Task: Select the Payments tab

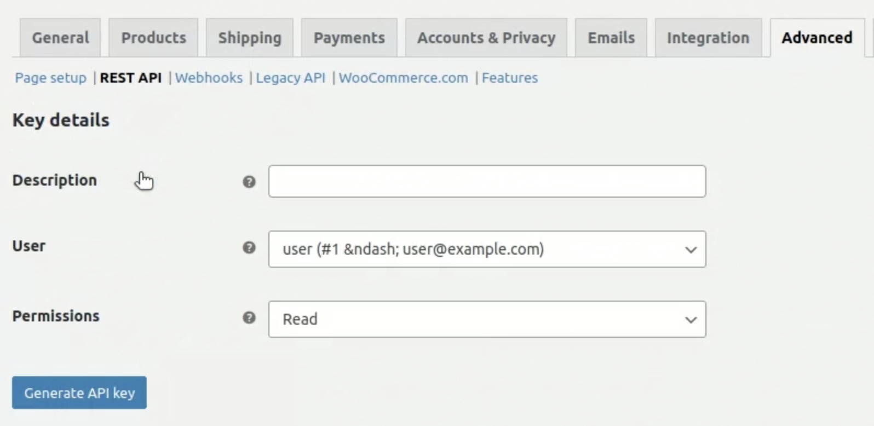Action: [349, 38]
